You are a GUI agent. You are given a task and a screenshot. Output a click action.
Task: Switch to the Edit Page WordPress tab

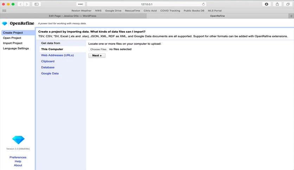pos(73,16)
